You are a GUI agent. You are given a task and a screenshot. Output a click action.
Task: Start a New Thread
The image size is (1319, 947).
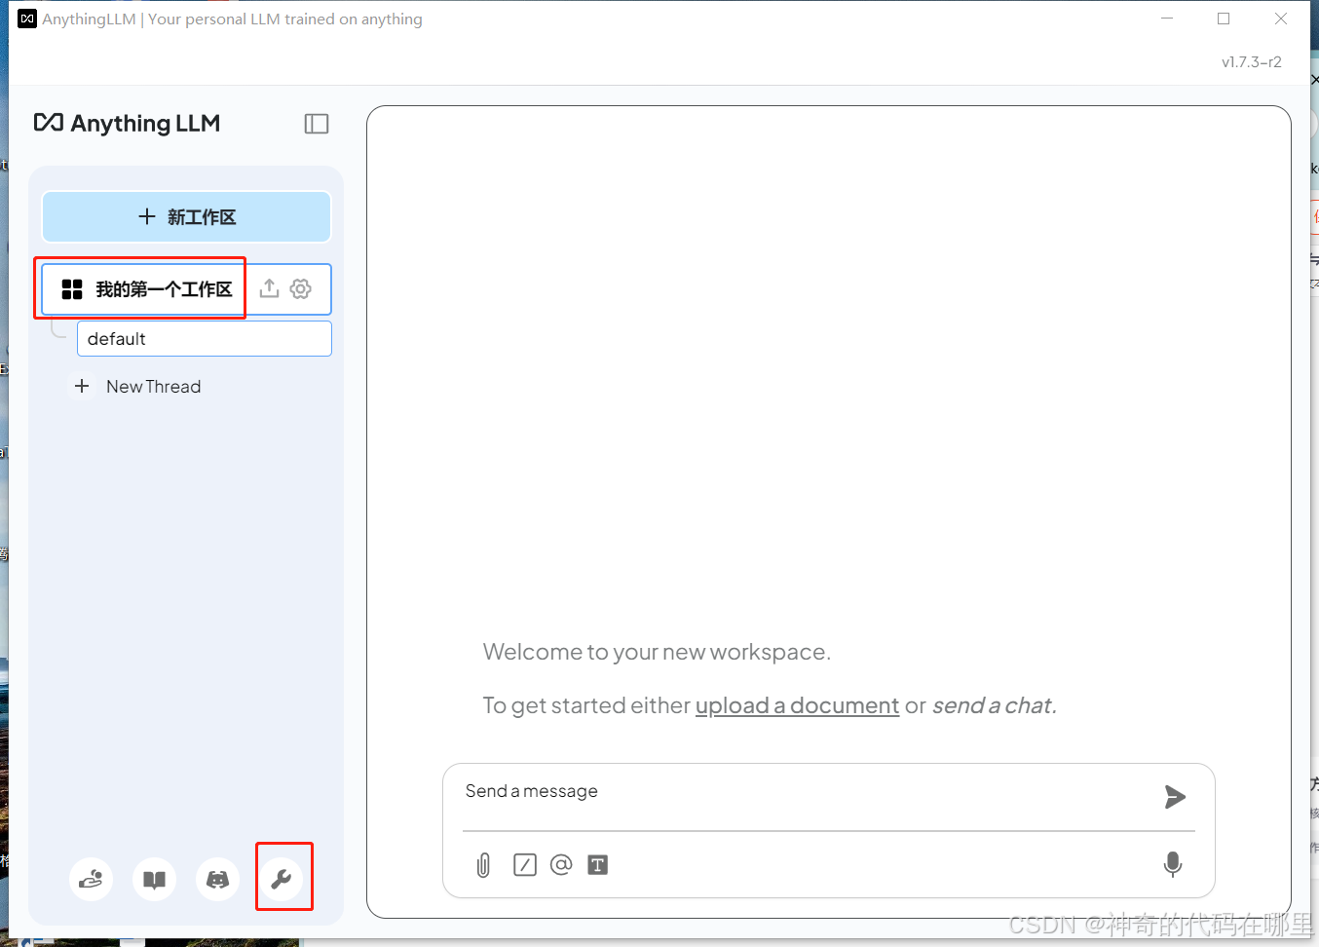tap(153, 387)
